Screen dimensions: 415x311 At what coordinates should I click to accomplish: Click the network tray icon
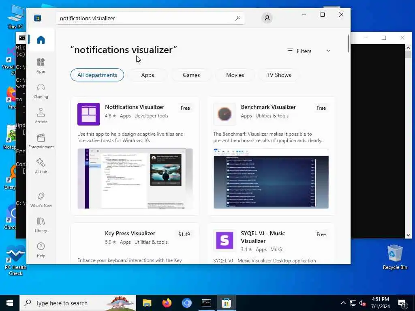(353, 303)
